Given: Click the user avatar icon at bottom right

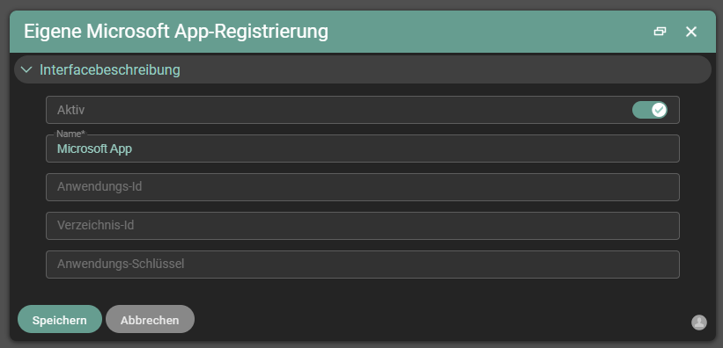Looking at the screenshot, I should [x=699, y=323].
